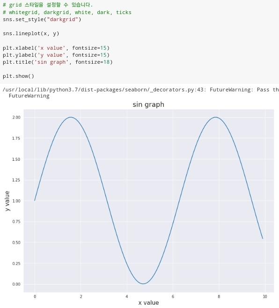Click the plt.show() line

point(18,76)
